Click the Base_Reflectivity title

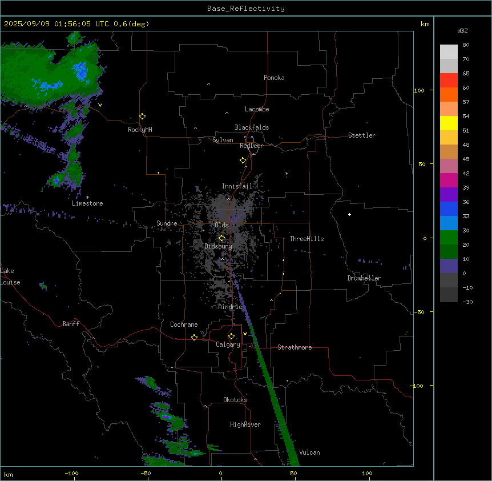tap(246, 9)
